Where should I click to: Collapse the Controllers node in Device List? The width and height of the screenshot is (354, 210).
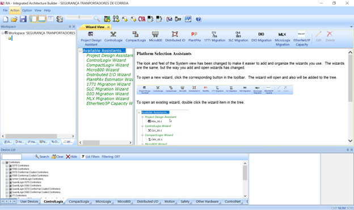coord(3,162)
